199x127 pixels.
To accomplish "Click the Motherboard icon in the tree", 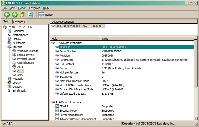I will pyautogui.click(x=9, y=35).
